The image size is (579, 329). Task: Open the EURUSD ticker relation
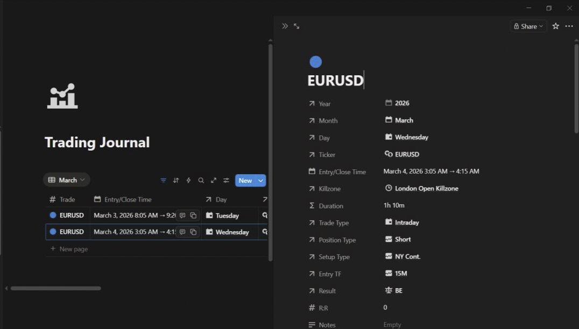coord(402,154)
